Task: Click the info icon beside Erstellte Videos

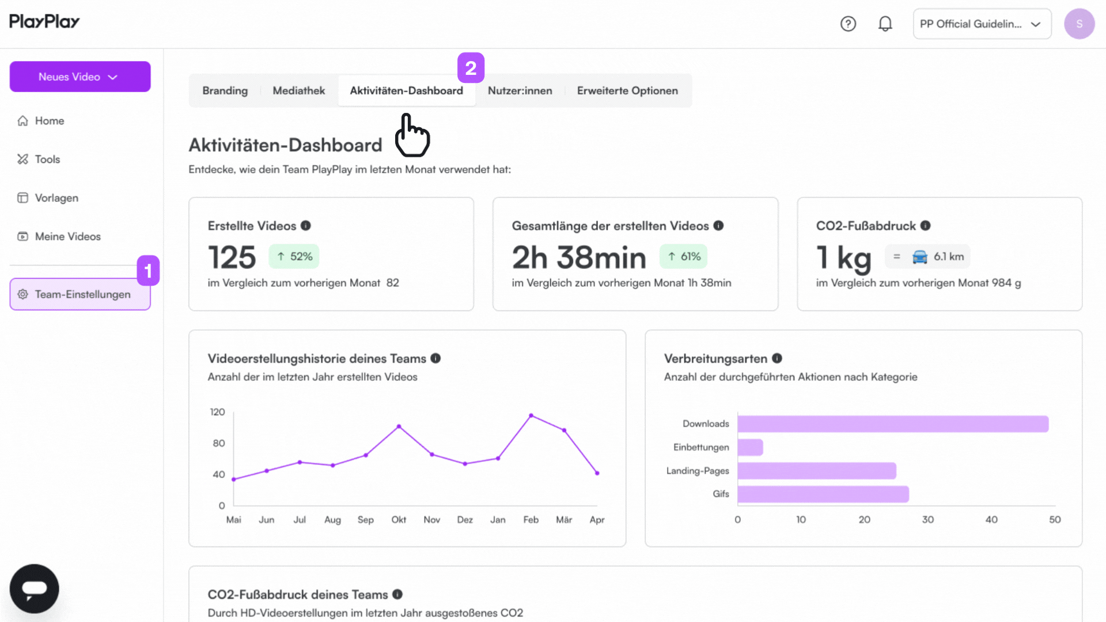Action: tap(306, 226)
